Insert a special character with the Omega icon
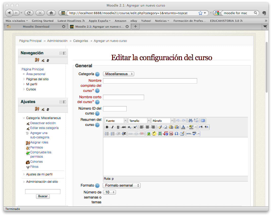The width and height of the screenshot is (272, 216). [x=176, y=134]
